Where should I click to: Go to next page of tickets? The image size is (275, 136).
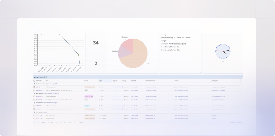coord(56,122)
